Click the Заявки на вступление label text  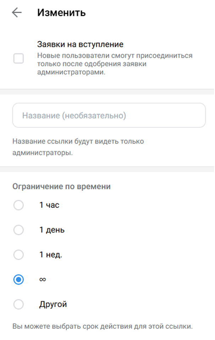tap(80, 45)
